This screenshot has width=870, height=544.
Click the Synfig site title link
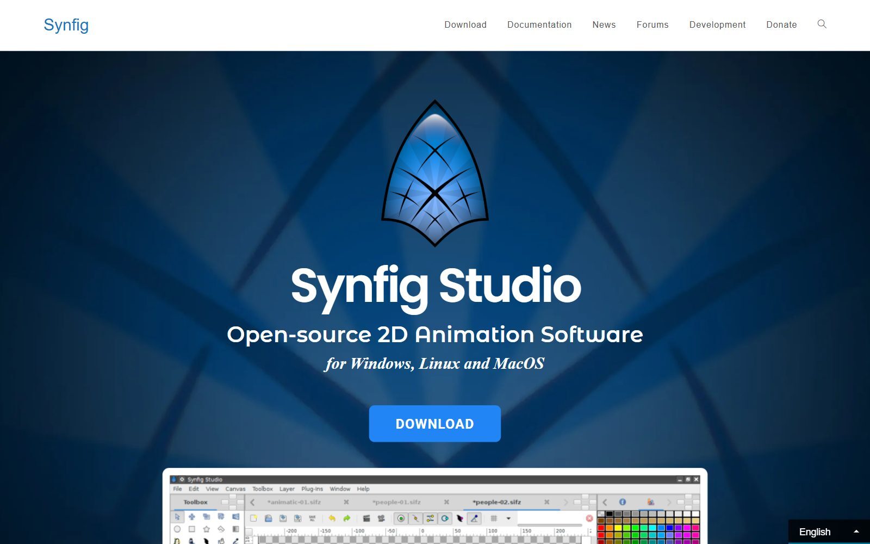(66, 25)
